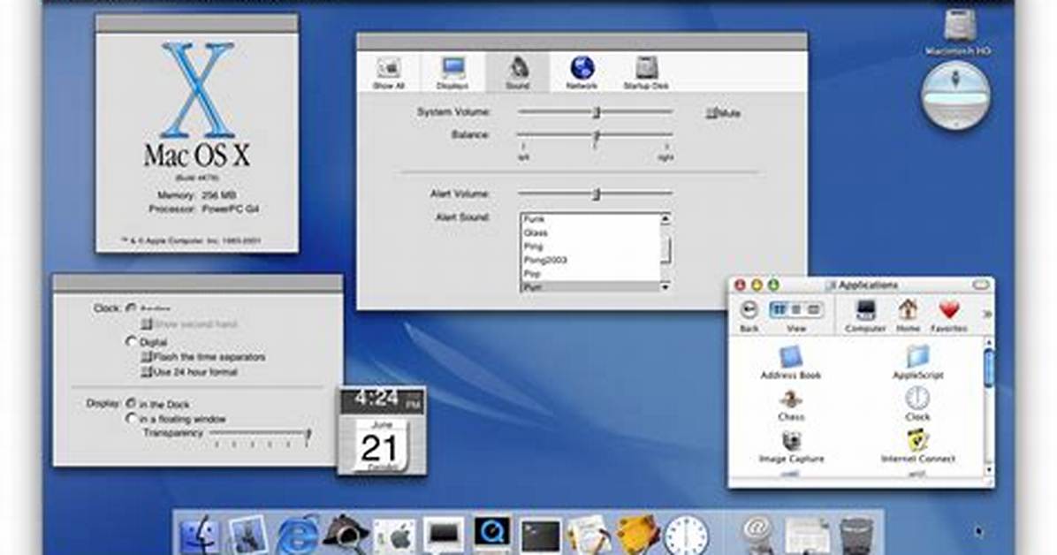Open Finder from the Dock

coord(200,536)
